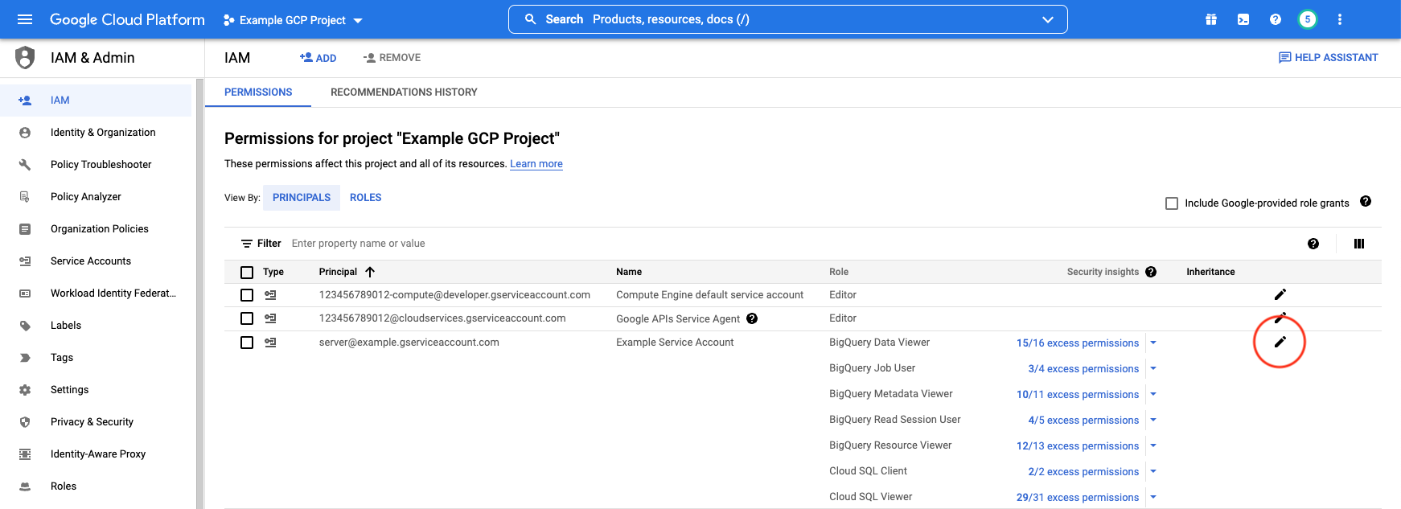Click the Privacy & Security shield icon
This screenshot has height=509, width=1401.
25,421
